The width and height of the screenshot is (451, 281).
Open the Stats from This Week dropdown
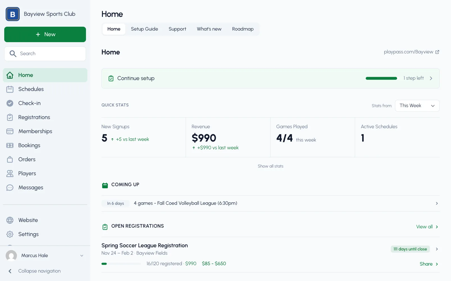click(x=417, y=106)
